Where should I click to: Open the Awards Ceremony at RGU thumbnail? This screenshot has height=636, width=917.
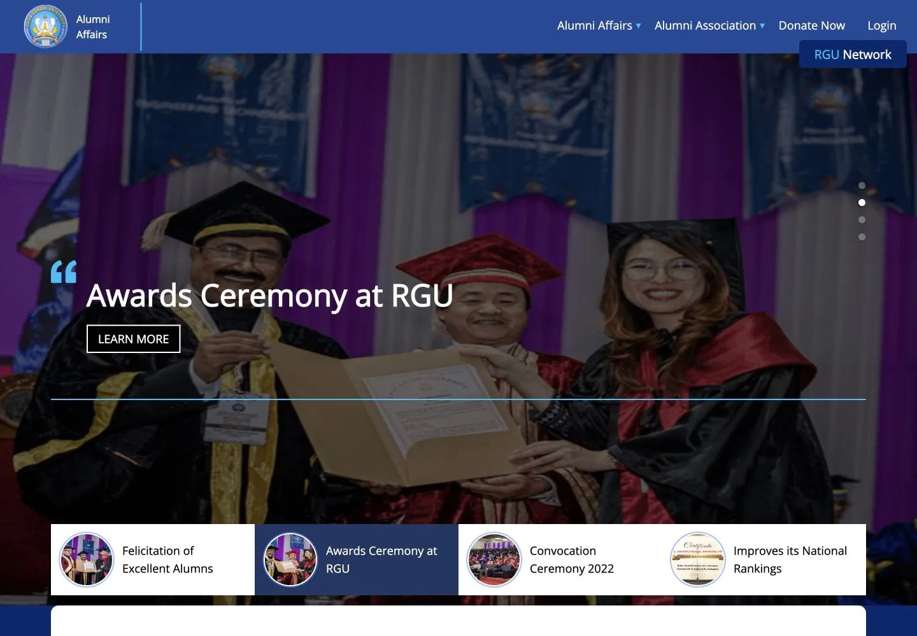tap(290, 560)
